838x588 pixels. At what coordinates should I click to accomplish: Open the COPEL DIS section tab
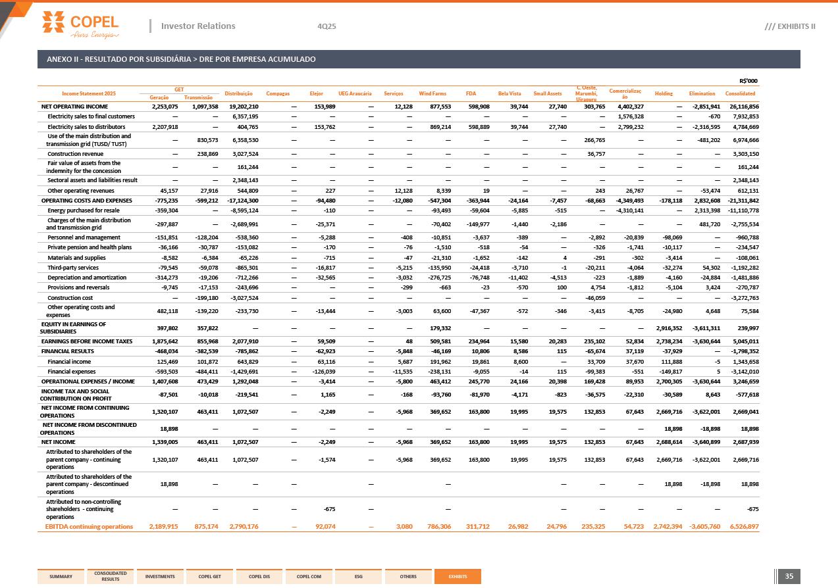coord(259,577)
